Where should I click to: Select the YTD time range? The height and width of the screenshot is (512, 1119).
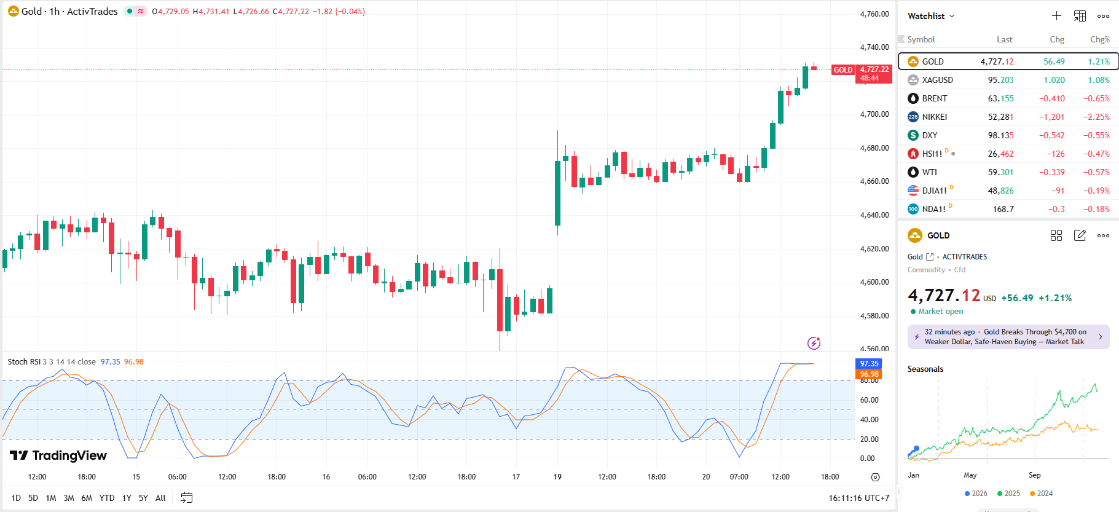(x=107, y=498)
